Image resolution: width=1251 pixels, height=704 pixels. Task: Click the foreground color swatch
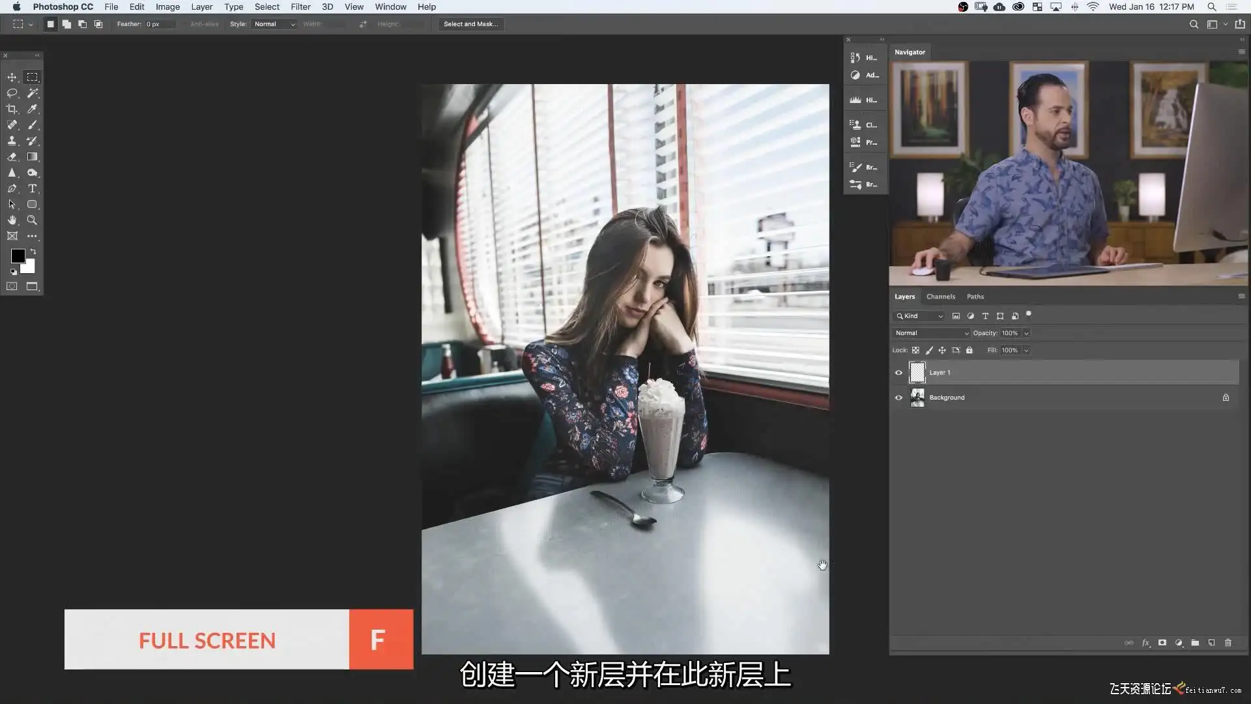tap(18, 256)
